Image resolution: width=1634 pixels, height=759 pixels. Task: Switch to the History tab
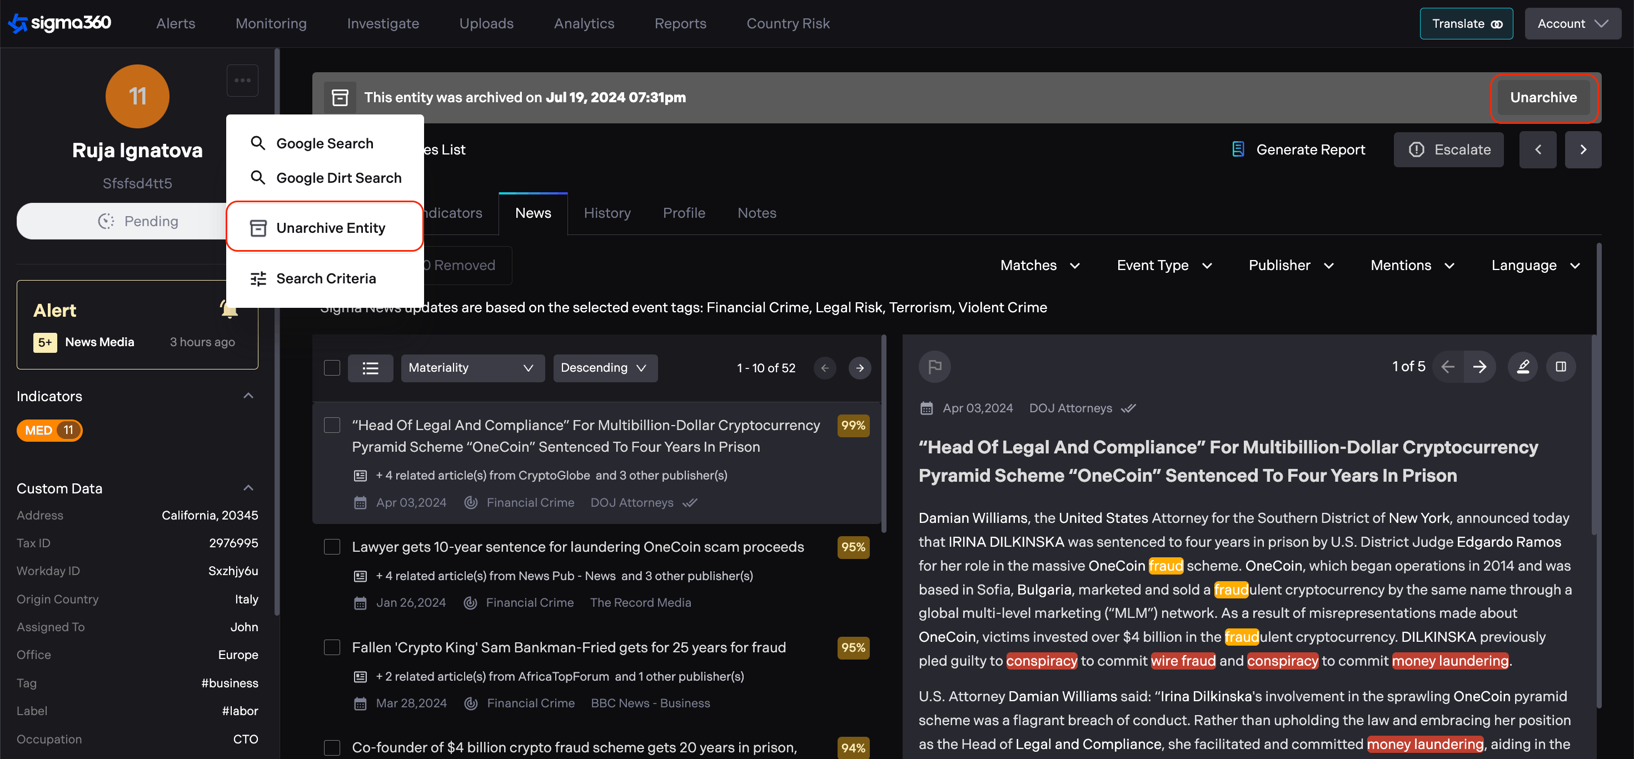[606, 213]
